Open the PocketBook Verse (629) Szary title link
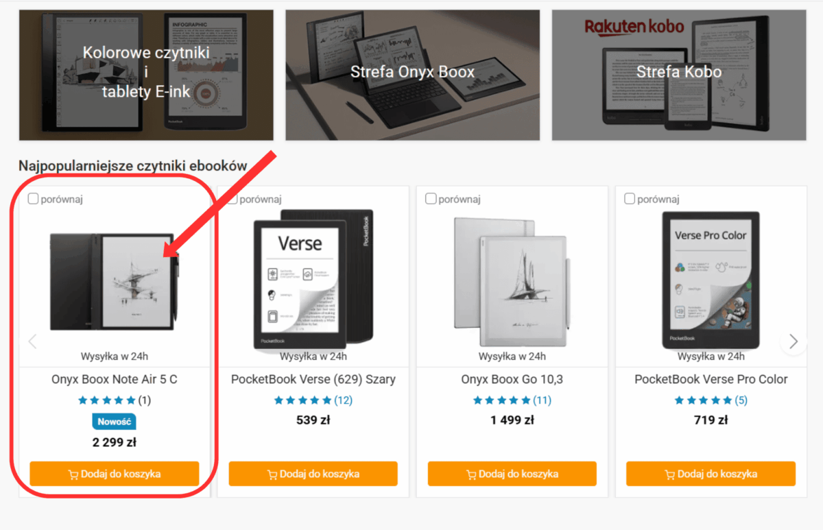 [x=313, y=379]
